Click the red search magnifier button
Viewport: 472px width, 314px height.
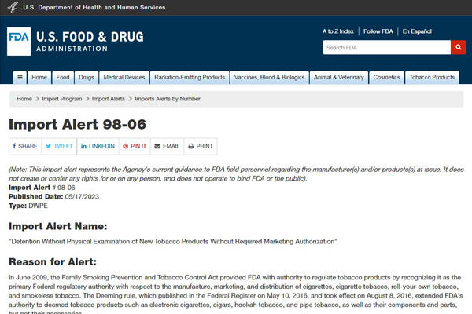pyautogui.click(x=459, y=47)
